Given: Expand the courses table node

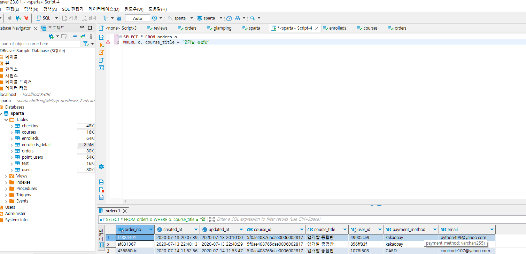Looking at the screenshot, I should point(11,132).
